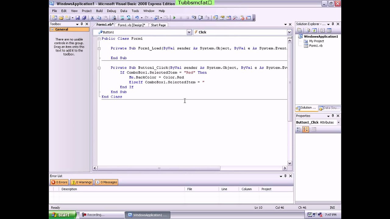Click the Property Pages icon in Properties panel
The image size is (390, 219).
click(x=314, y=130)
